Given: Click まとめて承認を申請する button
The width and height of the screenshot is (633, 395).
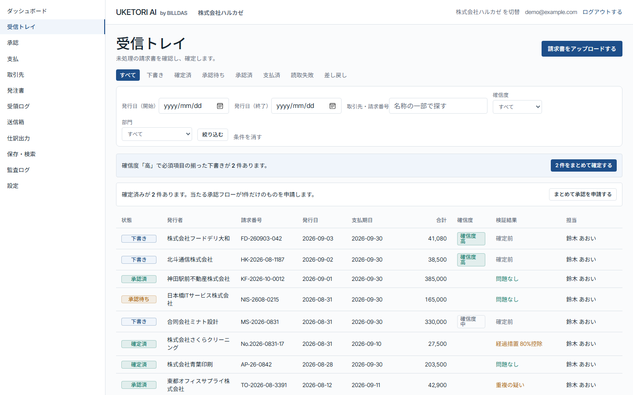Looking at the screenshot, I should tap(582, 194).
